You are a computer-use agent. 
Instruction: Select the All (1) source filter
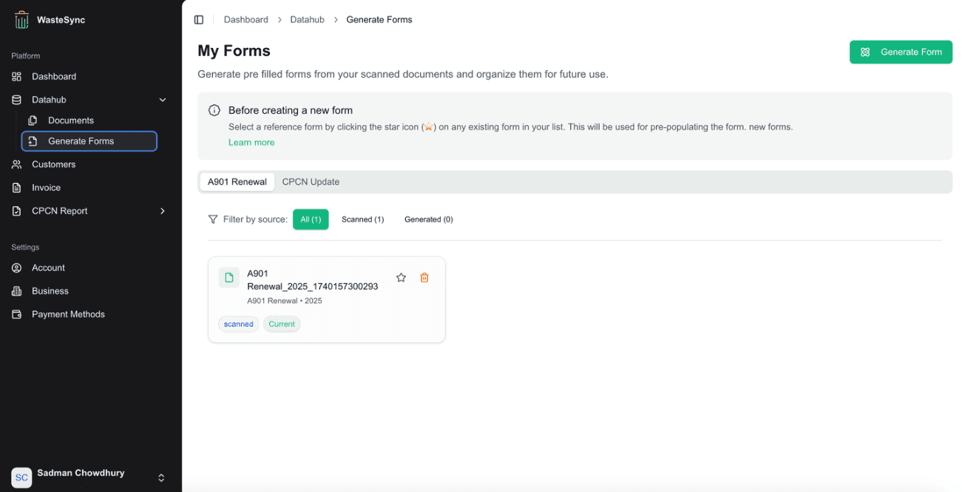311,219
